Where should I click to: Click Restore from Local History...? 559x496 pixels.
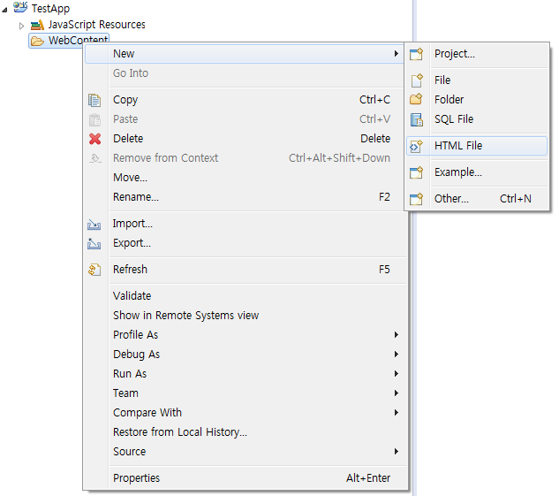point(180,432)
